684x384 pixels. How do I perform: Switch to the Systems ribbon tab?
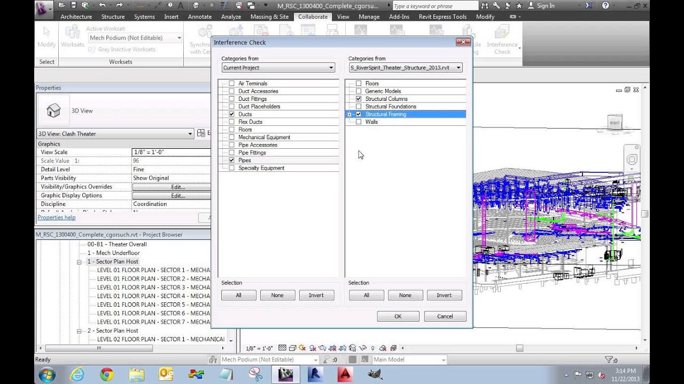pyautogui.click(x=144, y=17)
